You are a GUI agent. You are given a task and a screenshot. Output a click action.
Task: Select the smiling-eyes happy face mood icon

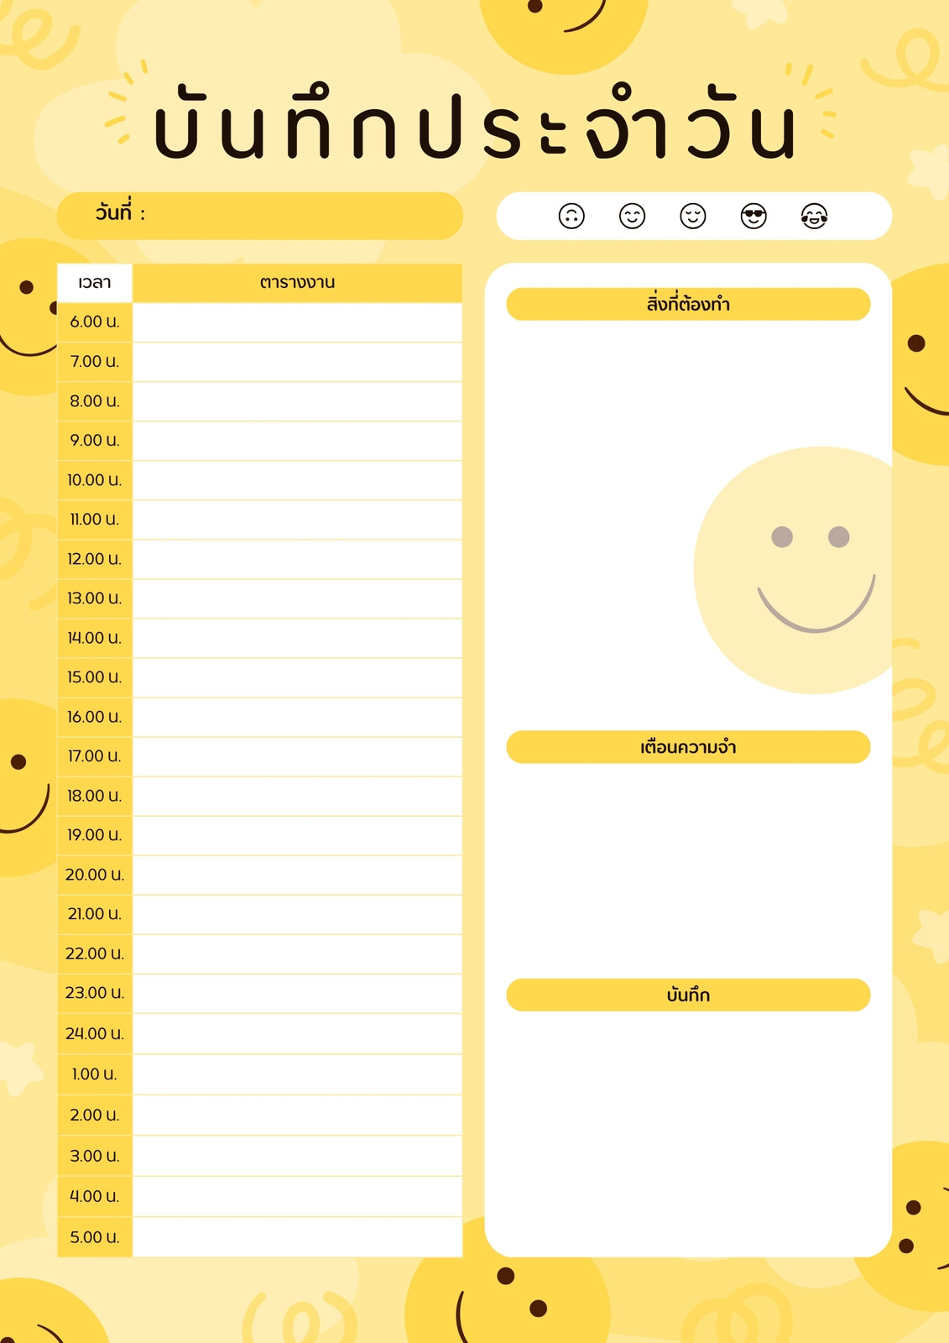632,217
